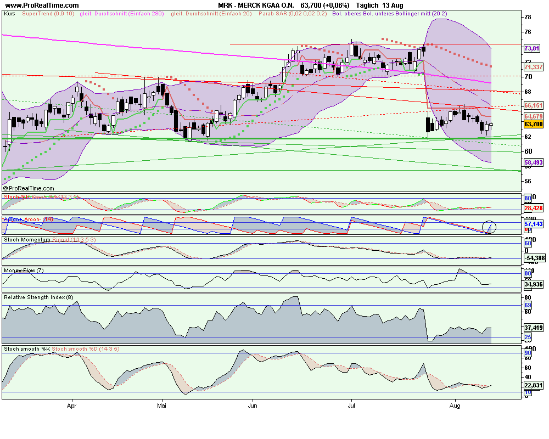Select the Stoch Momentum Signal panel label

point(50,240)
